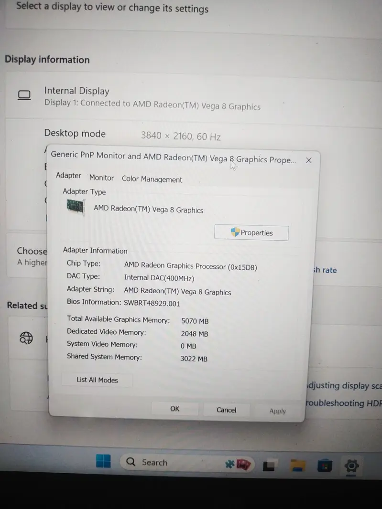Close the adapter properties dialog
382x509 pixels.
(x=308, y=160)
